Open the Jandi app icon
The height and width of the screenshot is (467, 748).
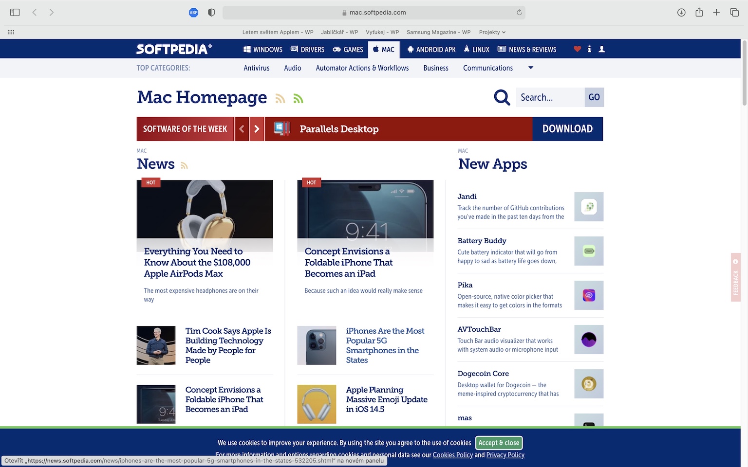coord(589,207)
